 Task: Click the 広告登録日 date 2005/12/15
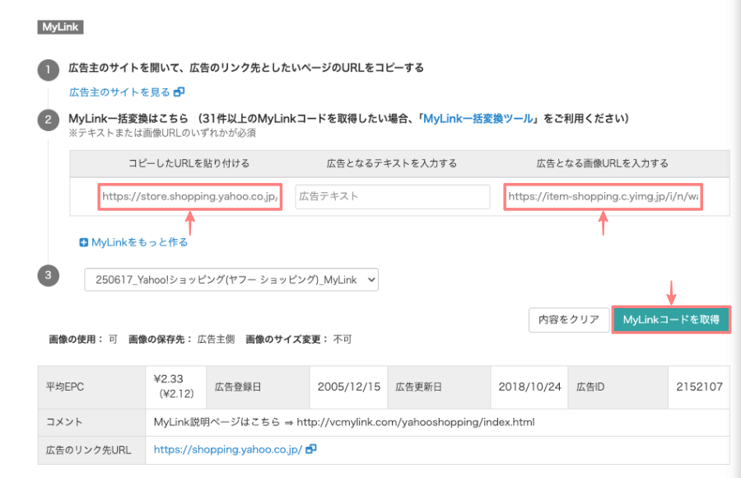pyautogui.click(x=349, y=387)
